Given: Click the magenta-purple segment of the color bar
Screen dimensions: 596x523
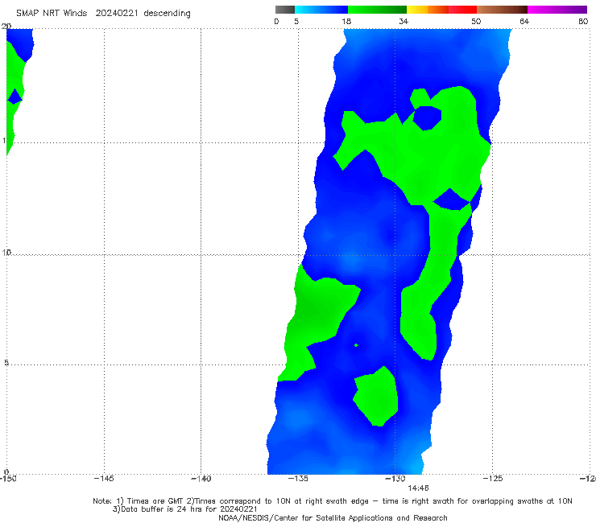Looking at the screenshot, I should [557, 10].
